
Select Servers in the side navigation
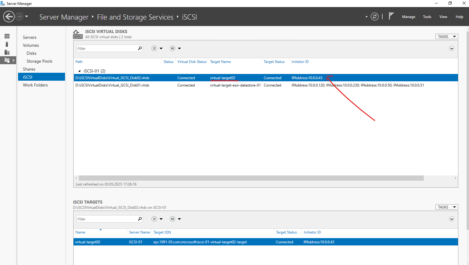(30, 37)
